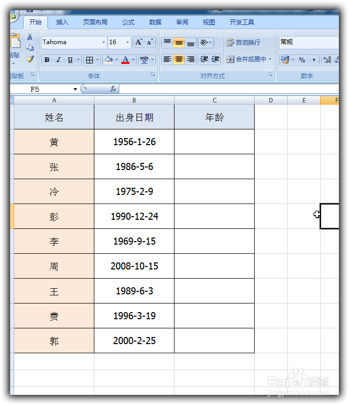Open text orientation button
The image size is (349, 405).
coord(206,42)
